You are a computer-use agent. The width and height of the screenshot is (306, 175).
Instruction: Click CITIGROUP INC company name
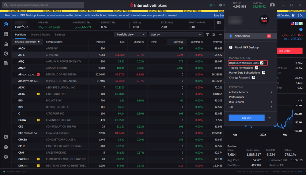(55, 114)
